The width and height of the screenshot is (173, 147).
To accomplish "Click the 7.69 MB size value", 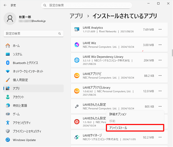I will click(x=148, y=30).
